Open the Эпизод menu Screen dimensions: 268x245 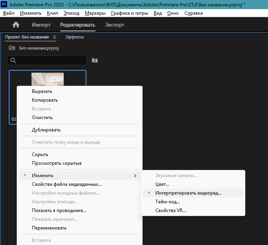tap(71, 13)
